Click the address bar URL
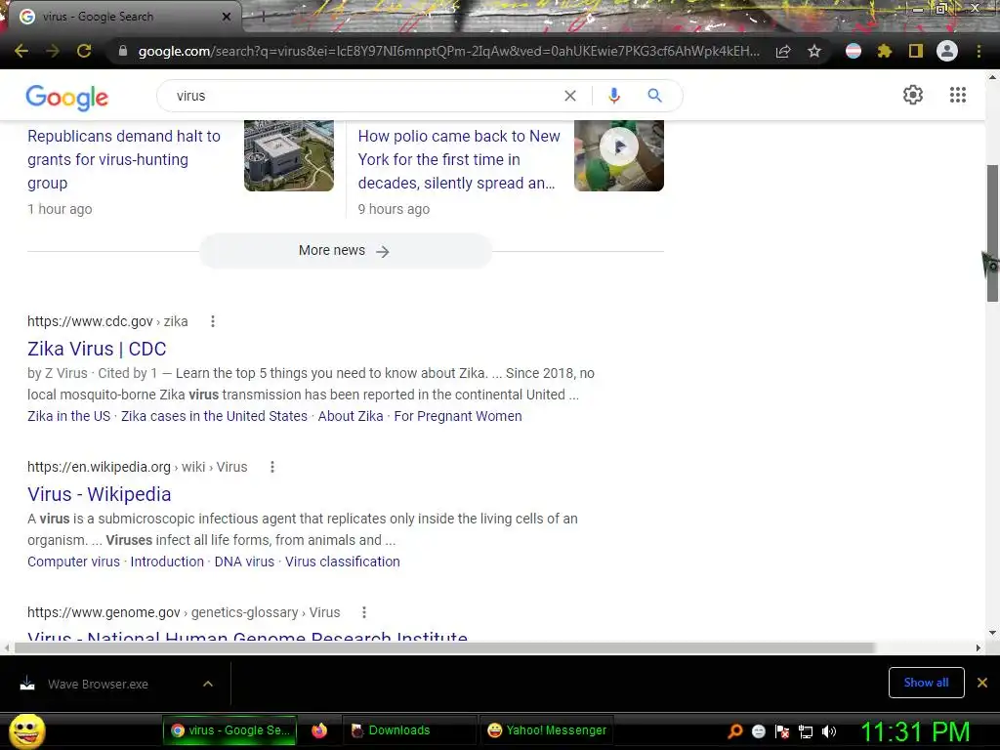 pyautogui.click(x=449, y=51)
